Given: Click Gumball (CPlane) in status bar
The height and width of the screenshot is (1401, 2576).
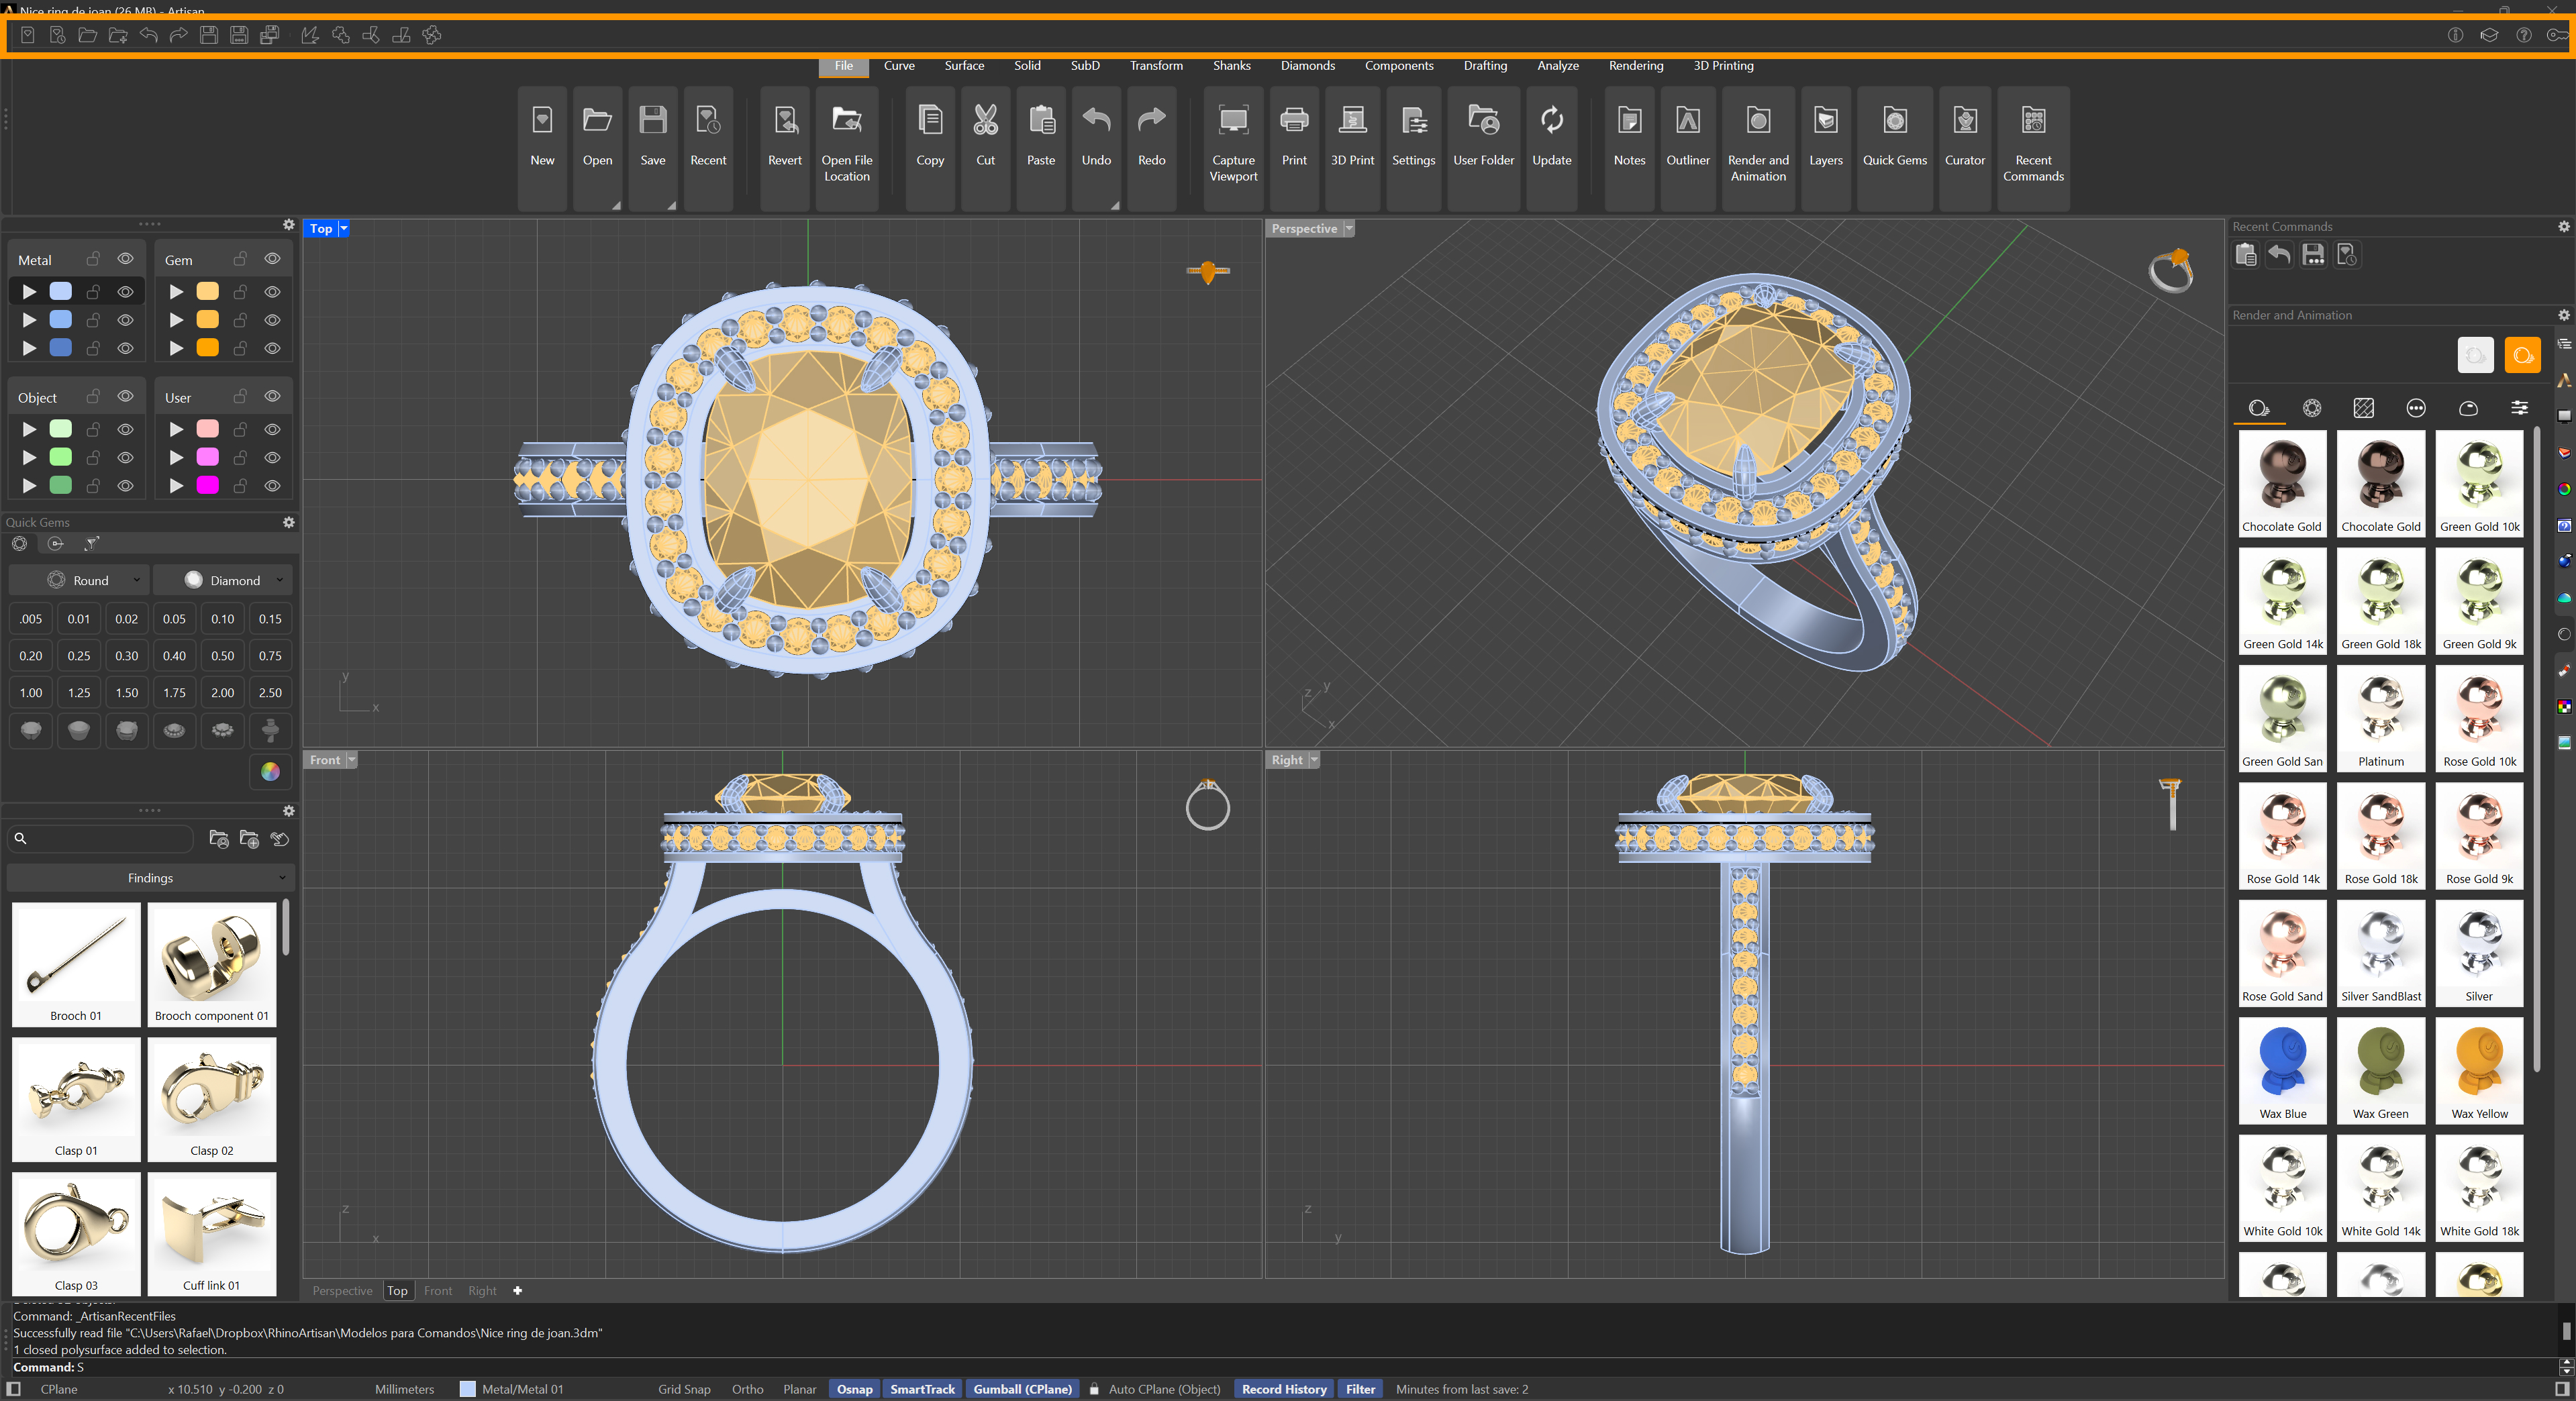Looking at the screenshot, I should coord(1022,1389).
